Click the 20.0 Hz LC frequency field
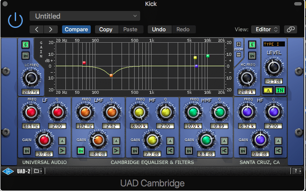Screen dimensions: 306x191 point(31,92)
